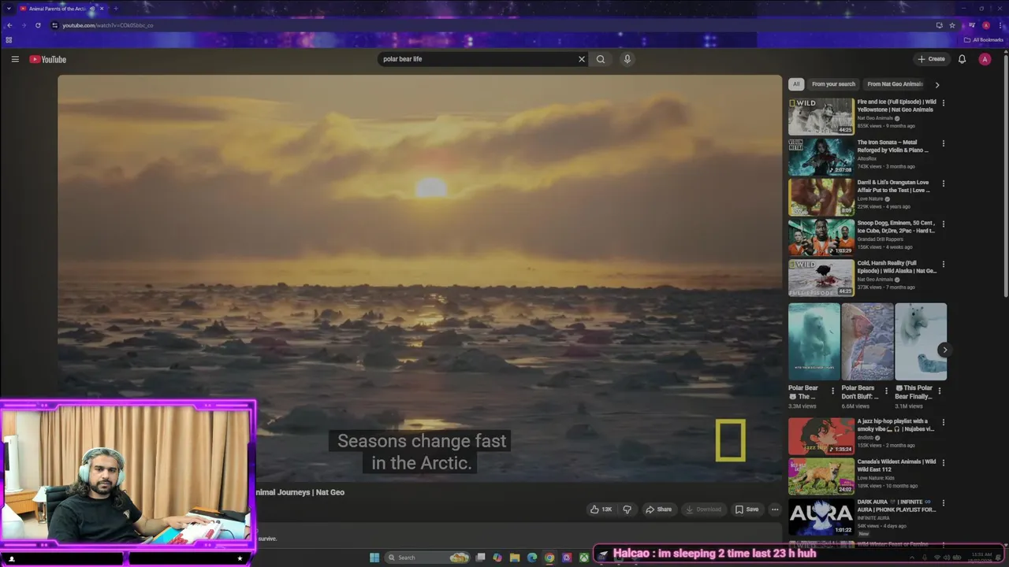The image size is (1009, 567).
Task: Open options for jazz hip-hop playlist video
Action: pyautogui.click(x=944, y=423)
